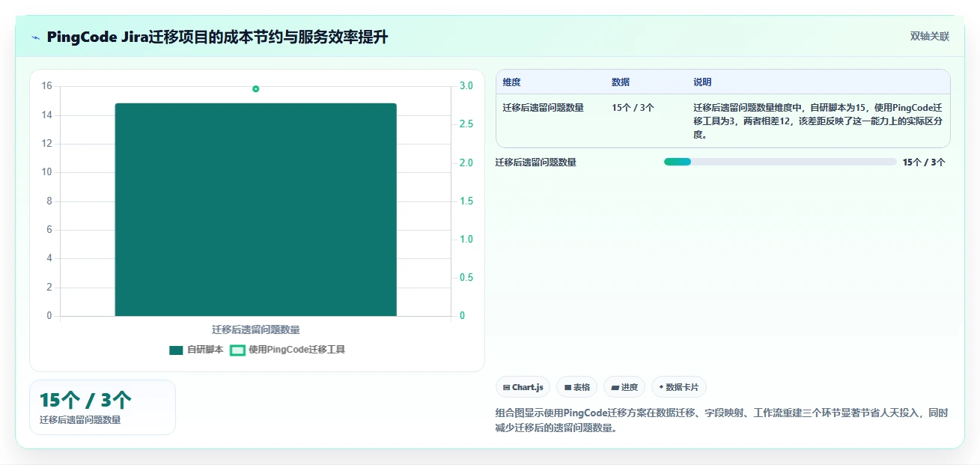Click the 16 label on the left axis

coord(47,86)
